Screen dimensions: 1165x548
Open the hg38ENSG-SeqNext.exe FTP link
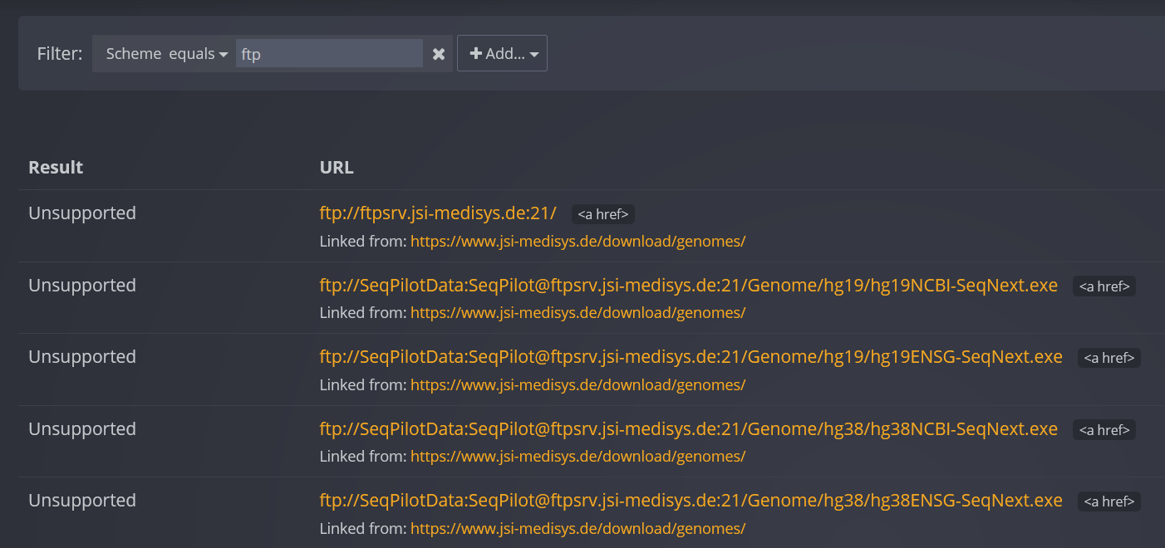tap(691, 500)
